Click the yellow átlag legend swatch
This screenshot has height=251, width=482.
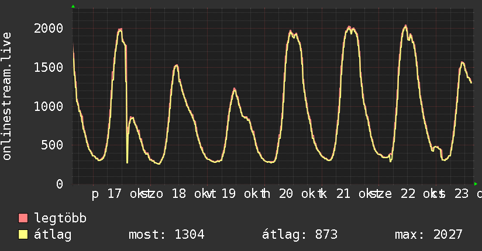point(23,235)
